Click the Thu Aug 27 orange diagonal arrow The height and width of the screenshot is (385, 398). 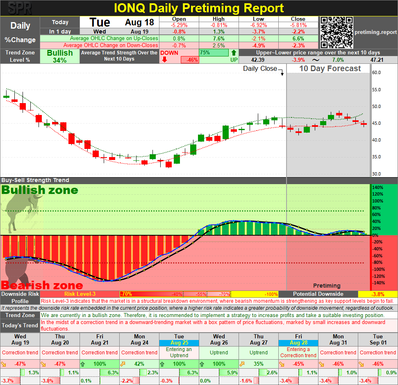[242, 364]
